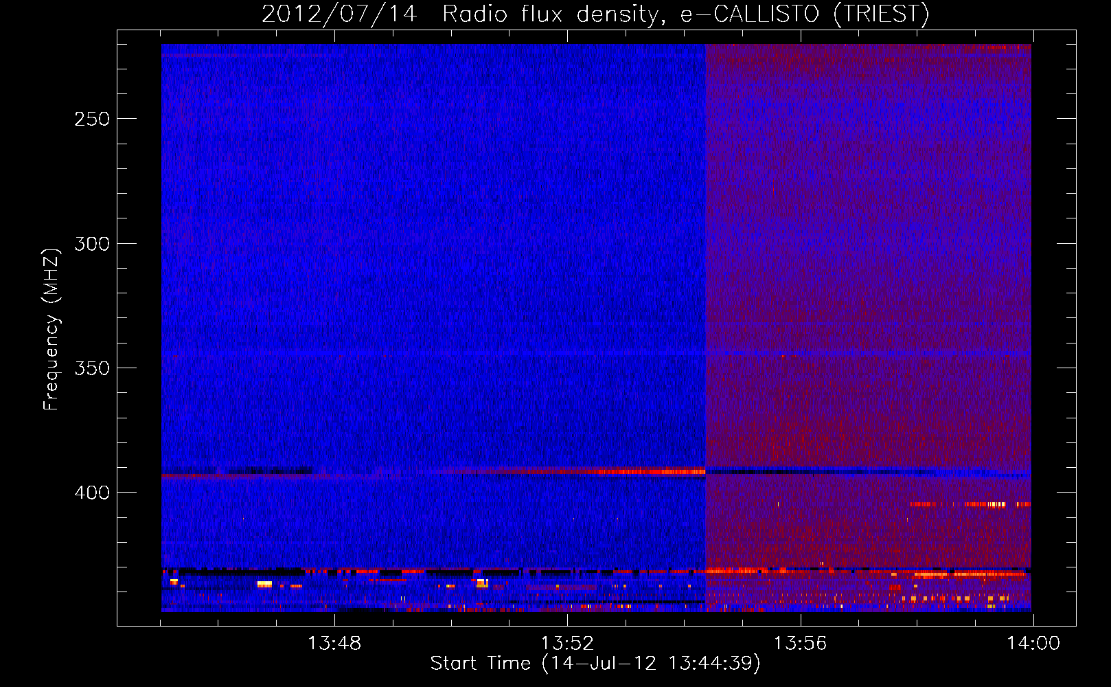Click the 'Start Time (14-Jul-12 13:44:39)' label
1111x687 pixels.
click(595, 664)
